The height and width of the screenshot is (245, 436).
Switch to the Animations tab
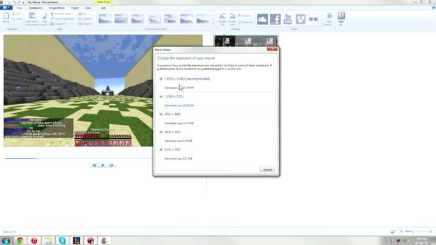click(x=36, y=7)
